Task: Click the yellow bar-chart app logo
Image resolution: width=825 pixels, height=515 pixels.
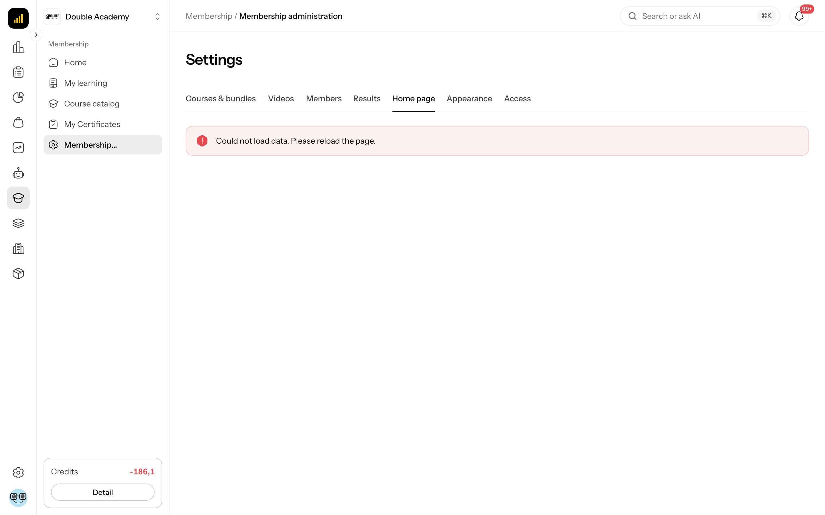Action: coord(18,18)
